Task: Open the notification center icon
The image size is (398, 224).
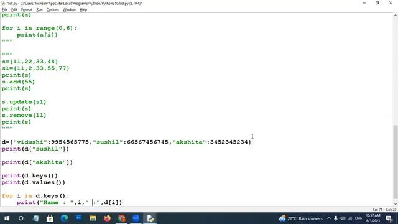Action: (389, 218)
